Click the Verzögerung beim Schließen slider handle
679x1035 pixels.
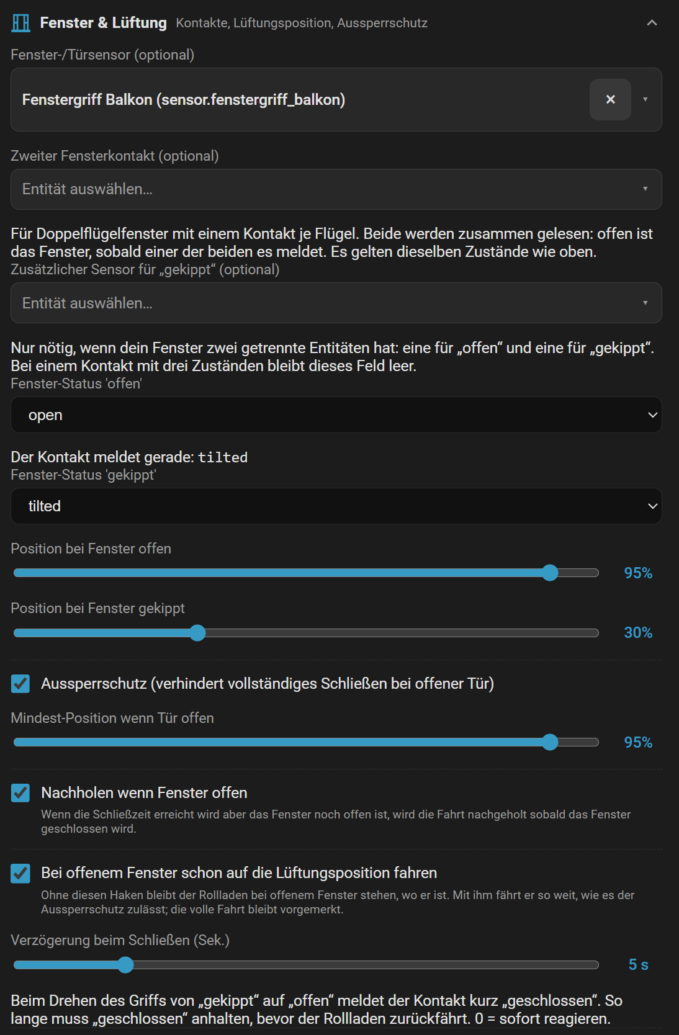(x=125, y=965)
